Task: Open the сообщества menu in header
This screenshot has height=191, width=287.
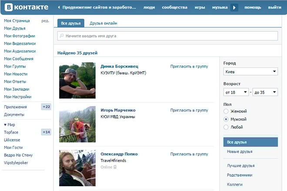Action: point(175,8)
